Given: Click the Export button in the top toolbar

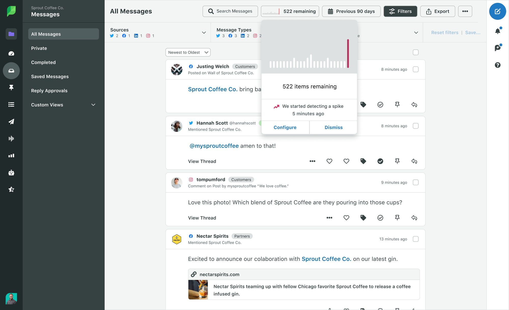Looking at the screenshot, I should pyautogui.click(x=437, y=11).
